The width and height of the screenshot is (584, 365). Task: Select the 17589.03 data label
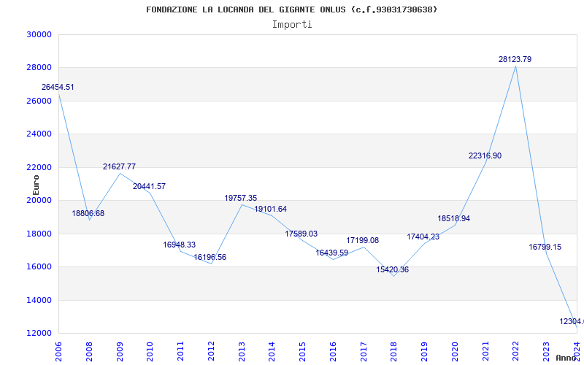coord(301,234)
